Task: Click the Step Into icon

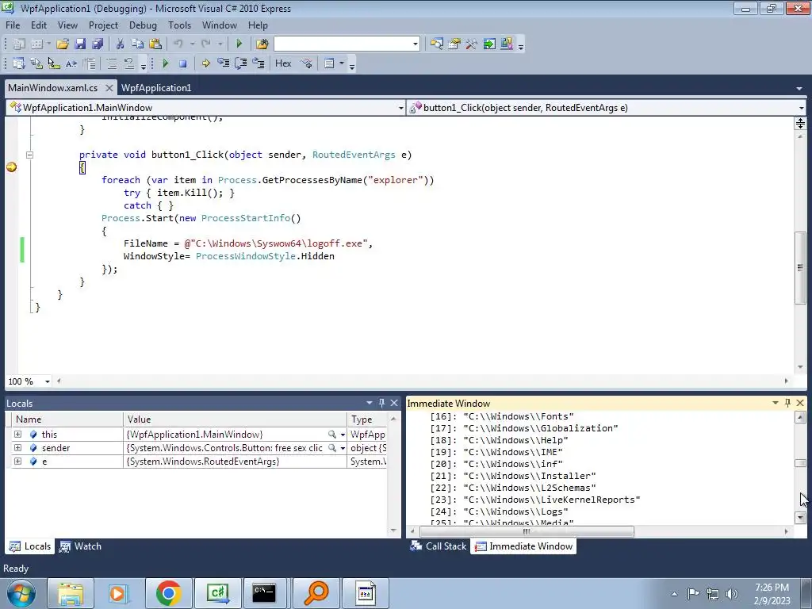Action: pos(223,63)
